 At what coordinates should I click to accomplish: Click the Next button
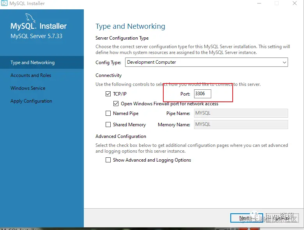247,218
